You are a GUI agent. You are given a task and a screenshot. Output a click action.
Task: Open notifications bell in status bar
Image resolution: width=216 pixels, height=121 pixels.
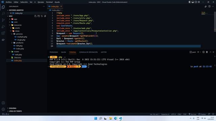pos(213,114)
